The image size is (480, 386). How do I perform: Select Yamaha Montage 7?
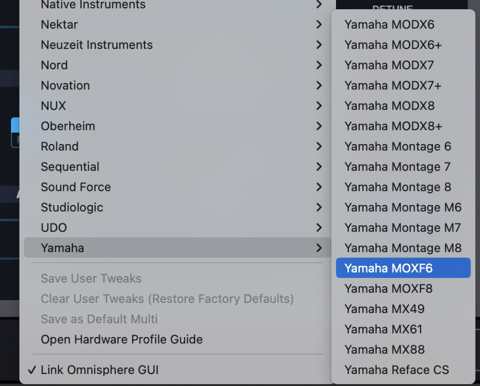[x=397, y=167]
